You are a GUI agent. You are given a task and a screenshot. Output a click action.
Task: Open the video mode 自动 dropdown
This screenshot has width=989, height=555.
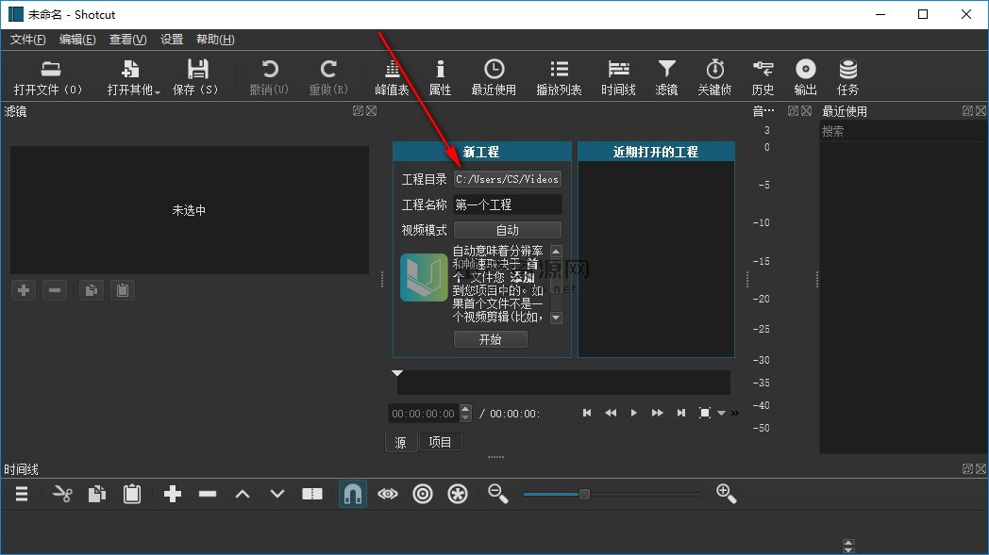point(508,230)
